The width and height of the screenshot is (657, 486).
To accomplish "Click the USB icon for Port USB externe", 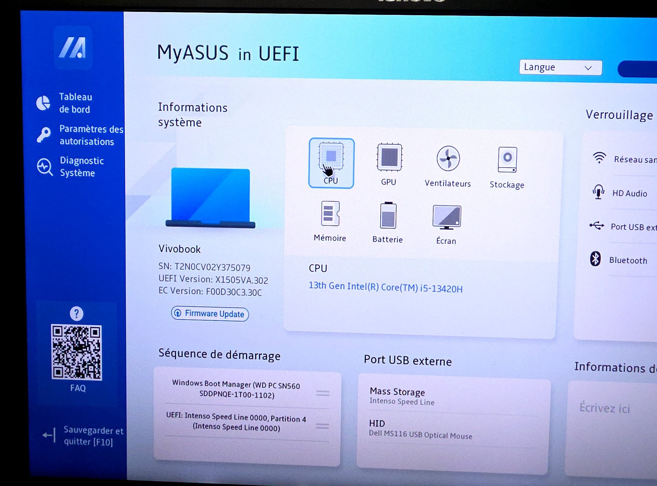I will pos(597,226).
